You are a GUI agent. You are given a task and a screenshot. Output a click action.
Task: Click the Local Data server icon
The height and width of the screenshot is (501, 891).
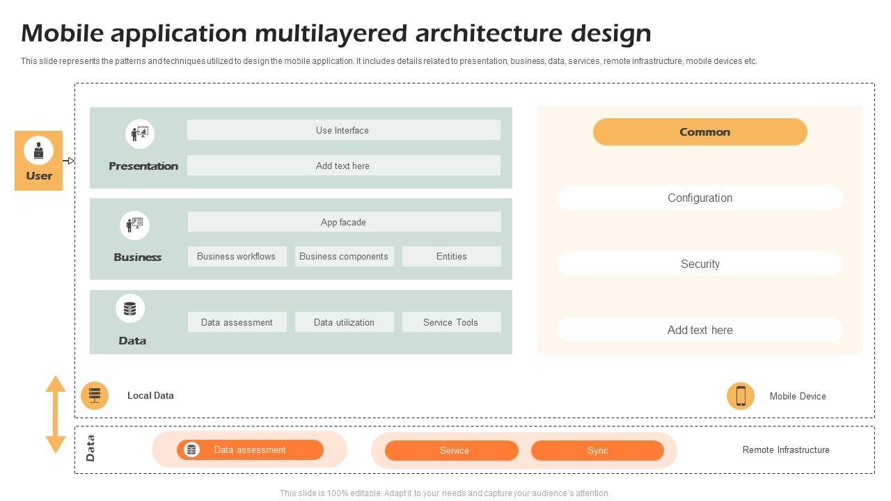pos(95,396)
